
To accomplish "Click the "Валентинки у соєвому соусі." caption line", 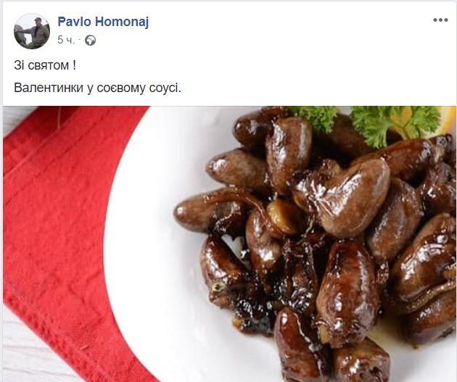I will pos(97,88).
